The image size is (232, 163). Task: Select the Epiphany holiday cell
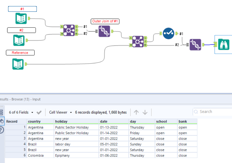click(x=76, y=155)
